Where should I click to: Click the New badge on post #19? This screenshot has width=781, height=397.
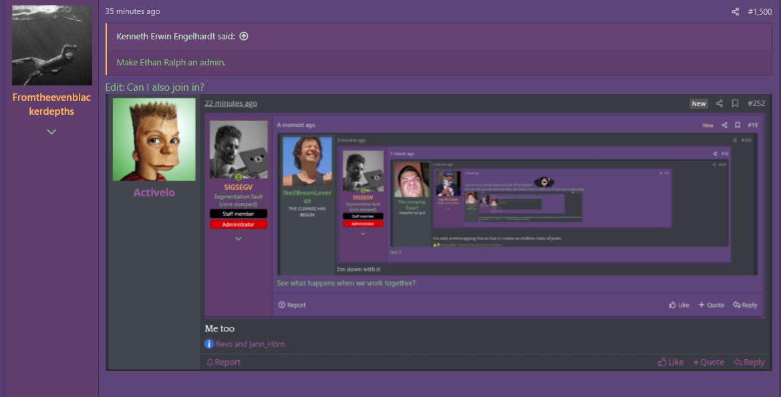(708, 125)
